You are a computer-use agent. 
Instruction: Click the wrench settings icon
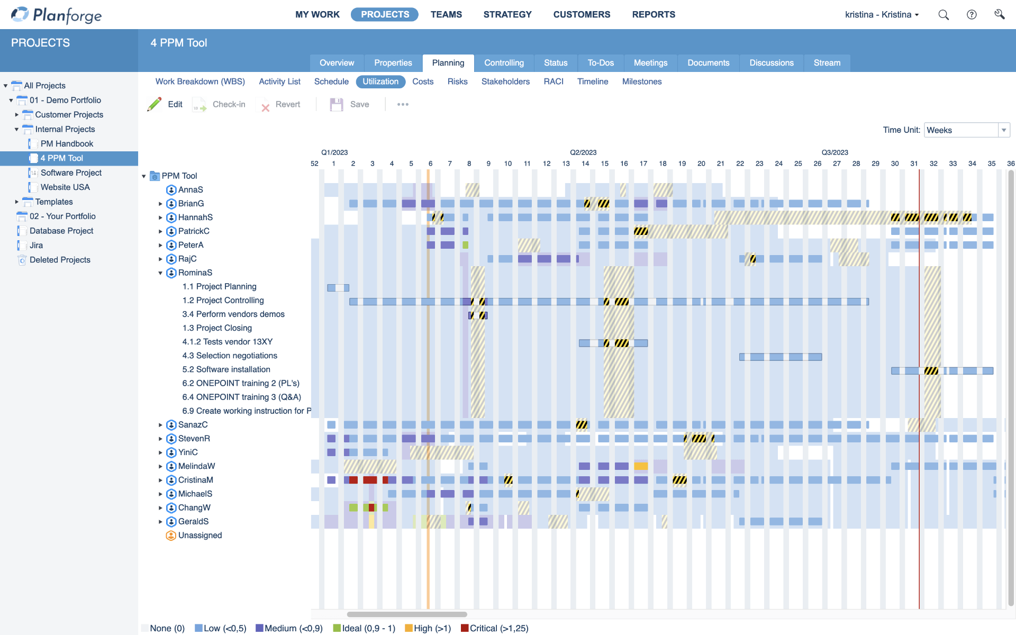[x=999, y=14]
